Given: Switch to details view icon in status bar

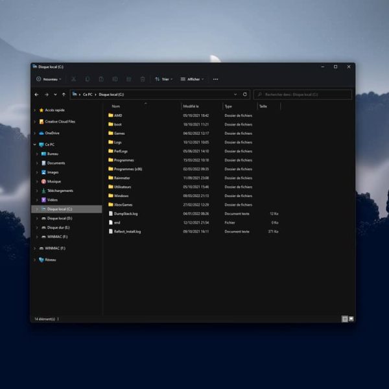Looking at the screenshot, I should (x=345, y=319).
